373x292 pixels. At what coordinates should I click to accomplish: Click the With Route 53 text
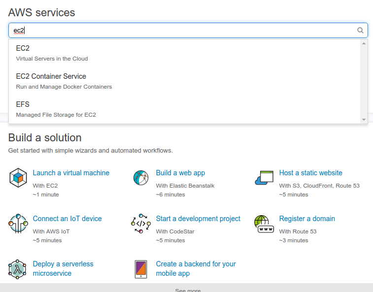coord(298,231)
